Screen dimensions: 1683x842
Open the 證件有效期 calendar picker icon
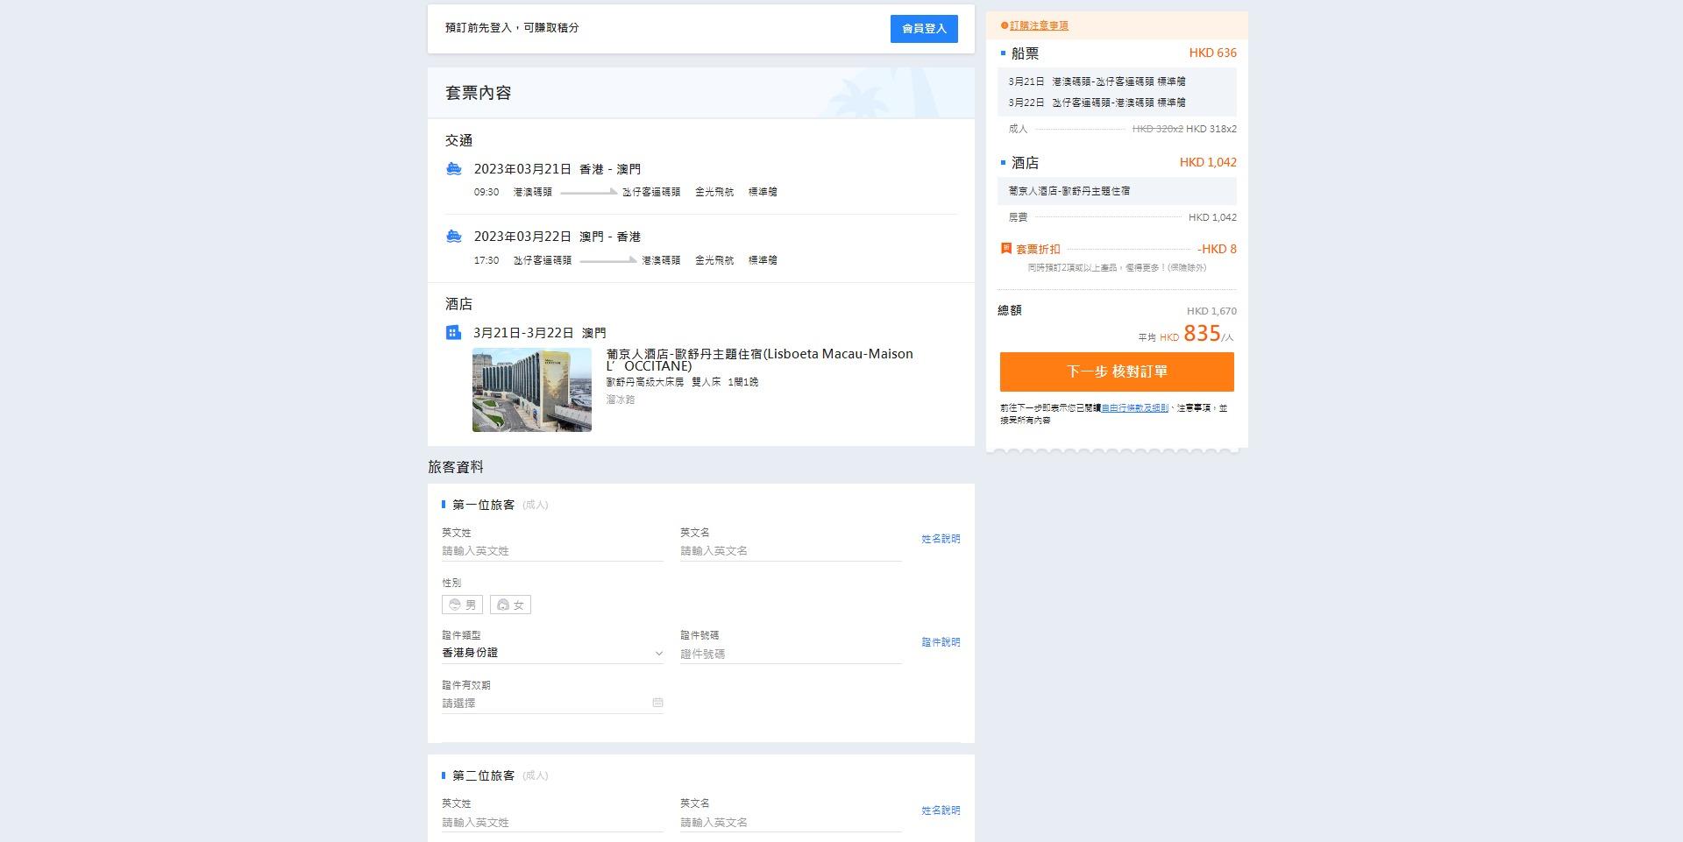click(x=657, y=703)
